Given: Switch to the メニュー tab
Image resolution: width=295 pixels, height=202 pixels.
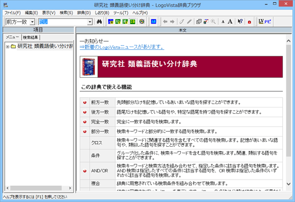Looking at the screenshot, I should click(x=13, y=37).
